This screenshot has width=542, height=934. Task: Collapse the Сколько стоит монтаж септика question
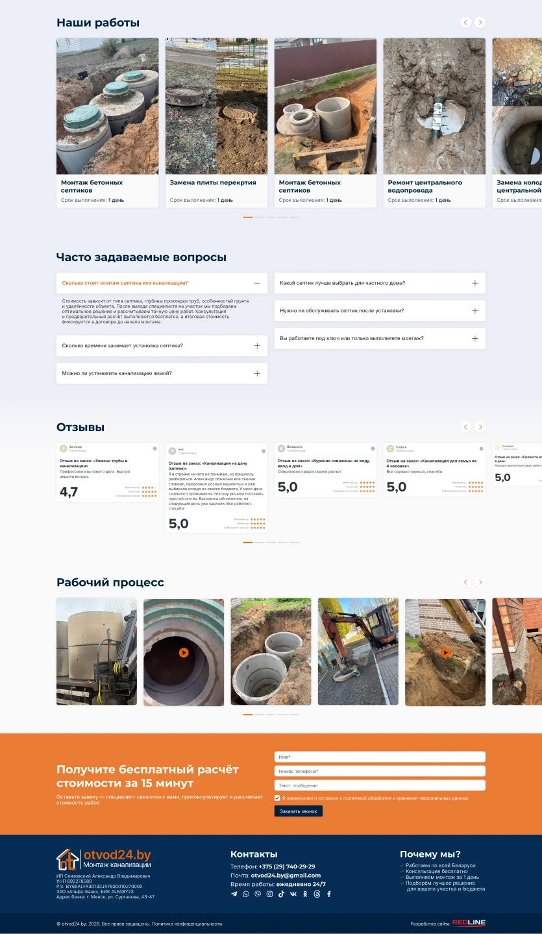[162, 283]
